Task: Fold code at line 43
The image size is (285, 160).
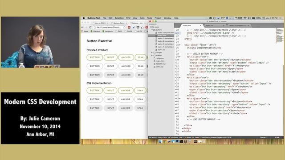Action: (180, 99)
